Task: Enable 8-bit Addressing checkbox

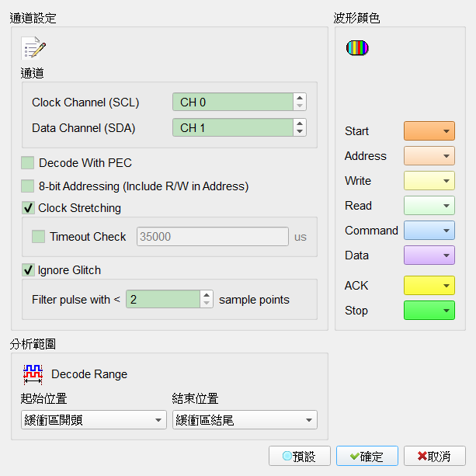Action: (x=28, y=186)
